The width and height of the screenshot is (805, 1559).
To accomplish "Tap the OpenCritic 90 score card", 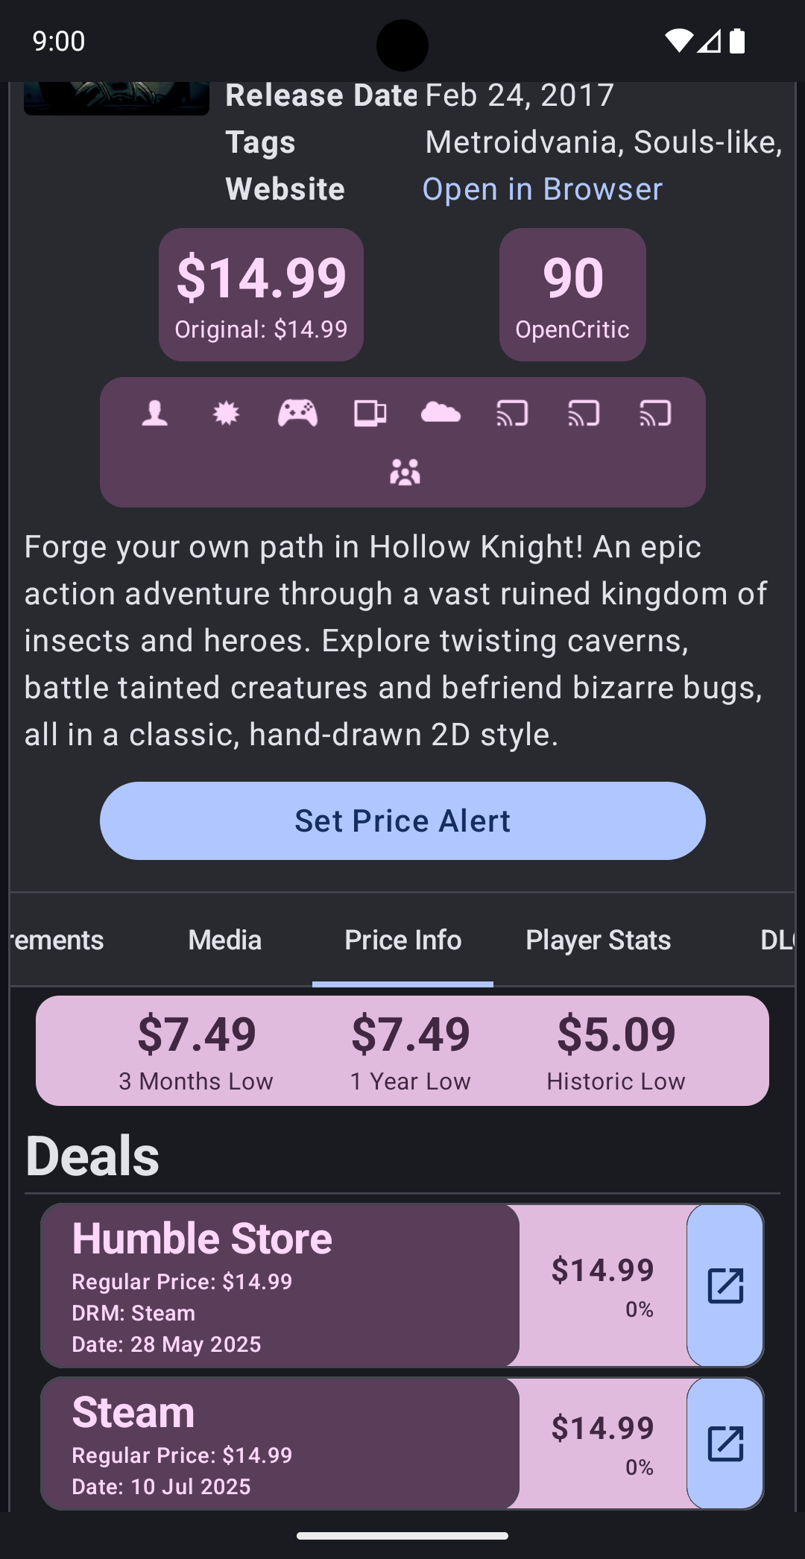I will [x=572, y=294].
